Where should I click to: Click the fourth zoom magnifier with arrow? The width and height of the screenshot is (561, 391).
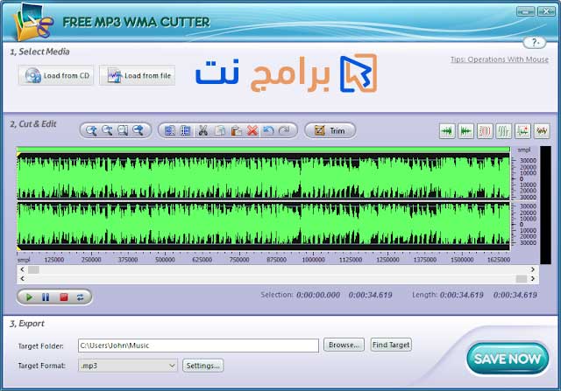138,130
